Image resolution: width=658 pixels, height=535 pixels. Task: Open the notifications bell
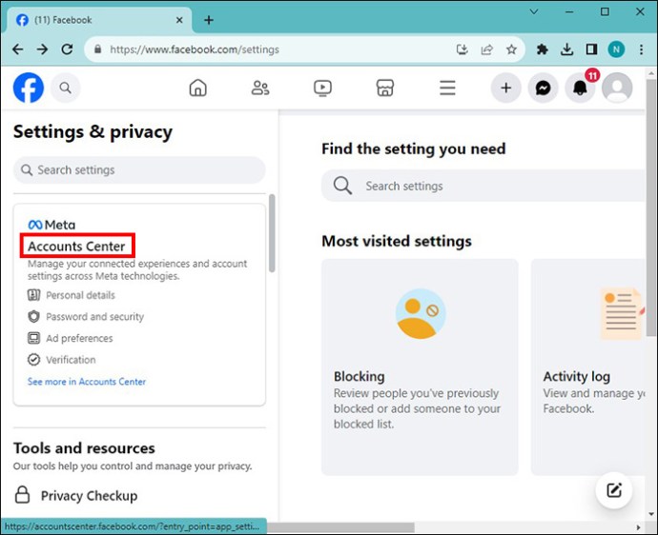coord(580,88)
